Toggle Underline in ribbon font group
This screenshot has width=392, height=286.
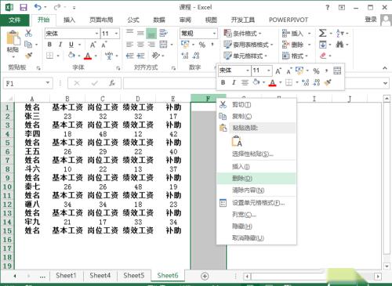(x=71, y=45)
